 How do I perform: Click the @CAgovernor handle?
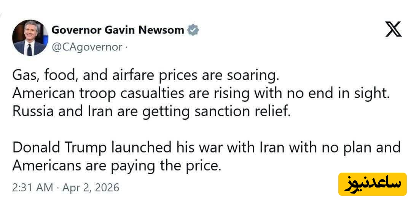[87, 47]
